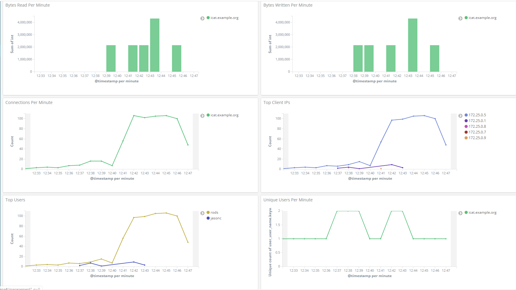Click icat.example.org color dot in Unique Users legend
The height and width of the screenshot is (290, 516).
tap(466, 212)
